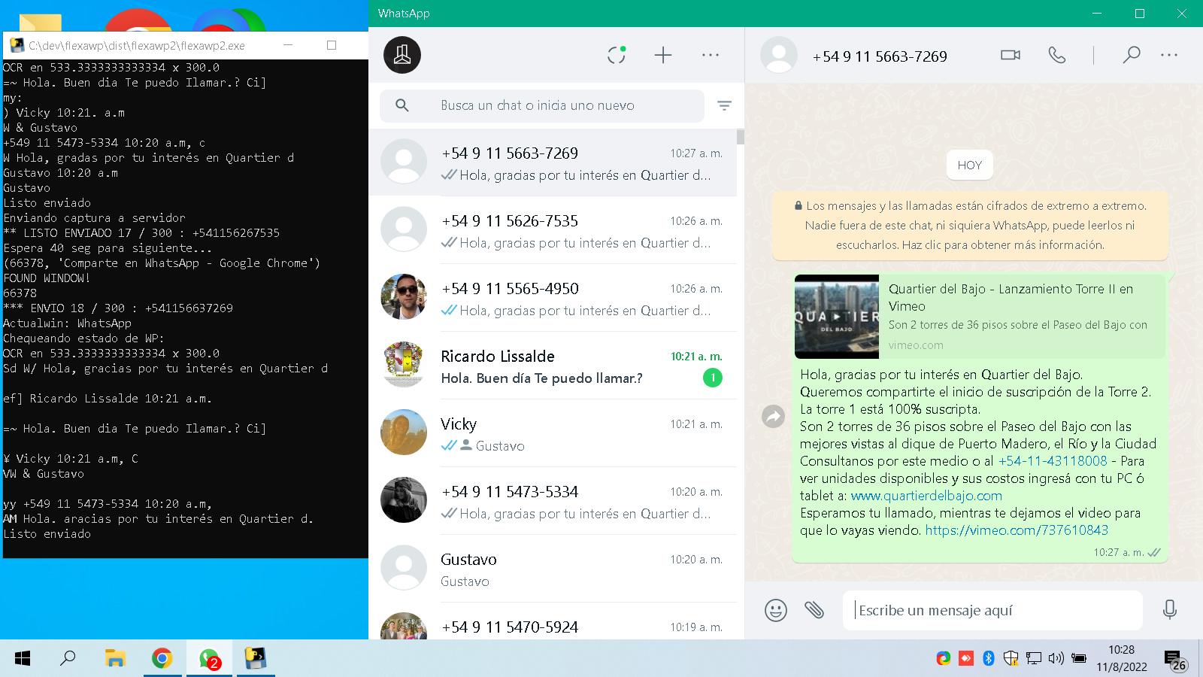Open Google Chrome from the taskbar

pos(162,659)
